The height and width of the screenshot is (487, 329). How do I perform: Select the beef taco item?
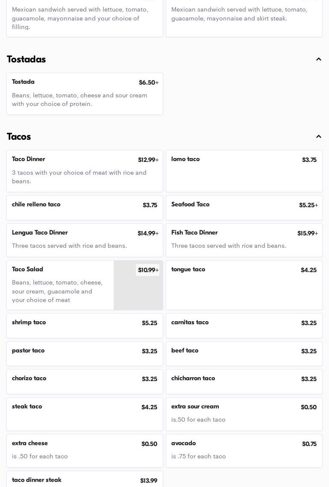(244, 354)
